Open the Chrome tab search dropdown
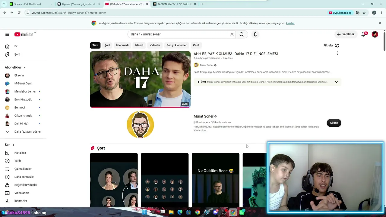 point(4,4)
